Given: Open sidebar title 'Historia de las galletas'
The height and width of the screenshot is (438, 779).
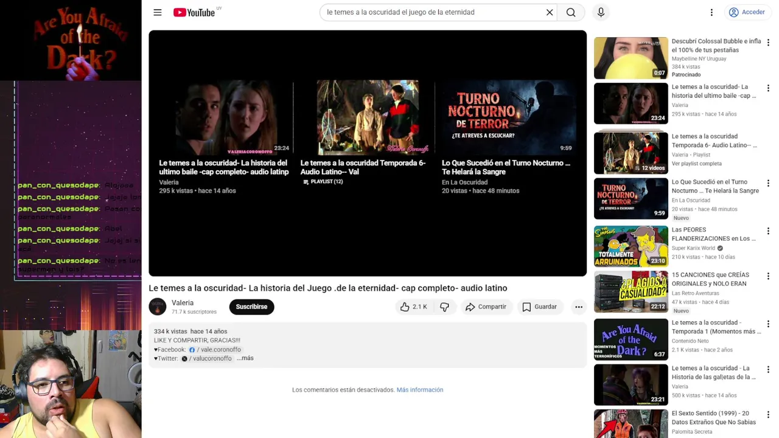Looking at the screenshot, I should point(714,372).
